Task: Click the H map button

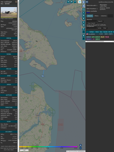Action: [x=72, y=2]
